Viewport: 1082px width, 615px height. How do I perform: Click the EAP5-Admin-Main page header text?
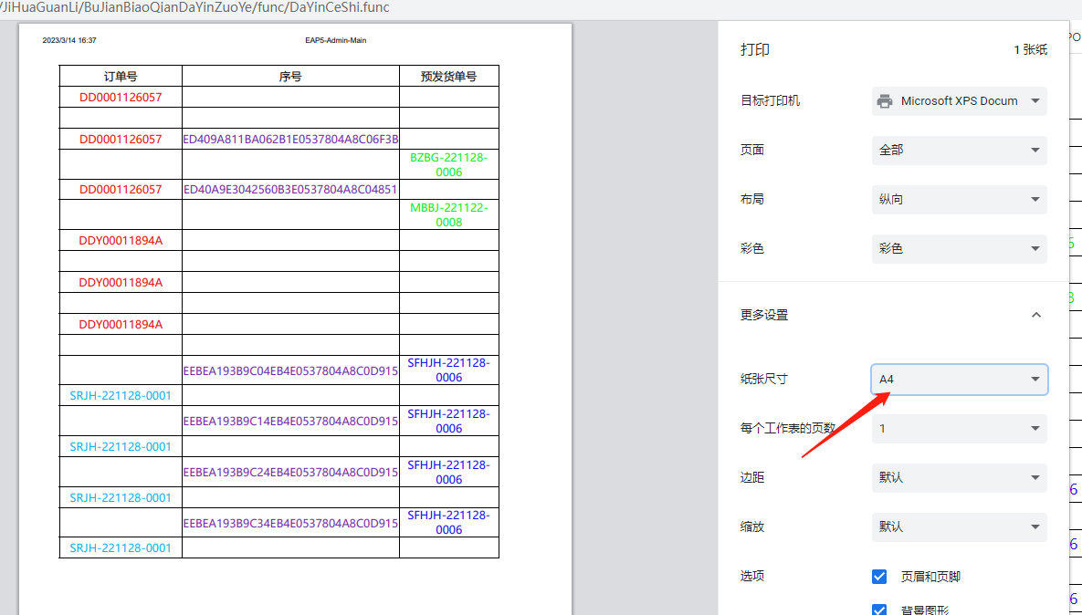pos(335,40)
